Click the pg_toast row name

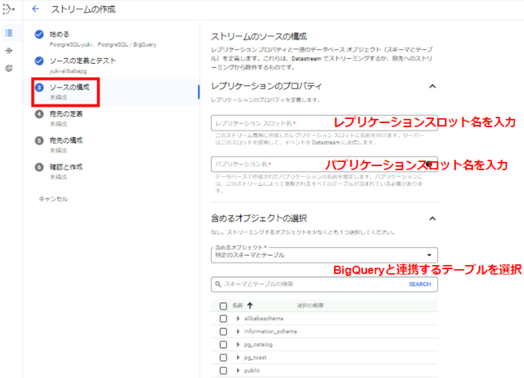pos(256,358)
